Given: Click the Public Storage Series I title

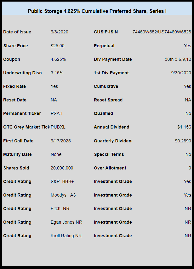Looking at the screenshot, I should click(x=97, y=11).
